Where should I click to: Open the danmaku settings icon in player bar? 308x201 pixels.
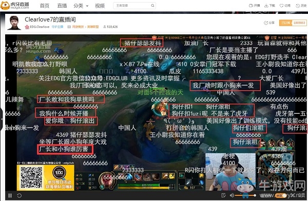pyautogui.click(x=223, y=195)
